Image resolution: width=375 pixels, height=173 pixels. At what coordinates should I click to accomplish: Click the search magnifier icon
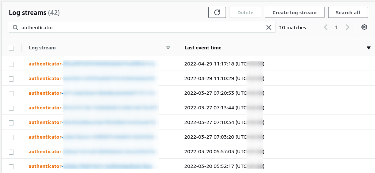point(15,27)
